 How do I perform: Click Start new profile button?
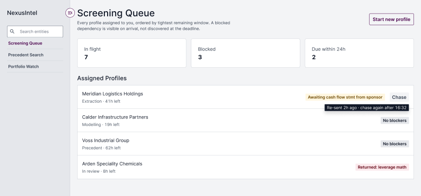[391, 19]
